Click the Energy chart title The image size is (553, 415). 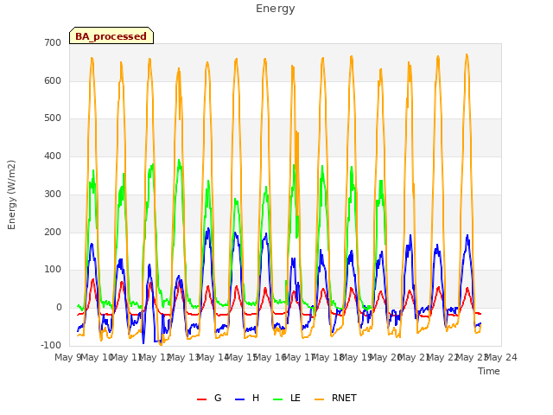276,9
